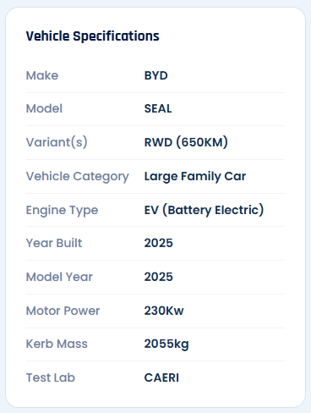The image size is (311, 413).
Task: Click the Vehicle Specifications heading
Action: (x=93, y=36)
